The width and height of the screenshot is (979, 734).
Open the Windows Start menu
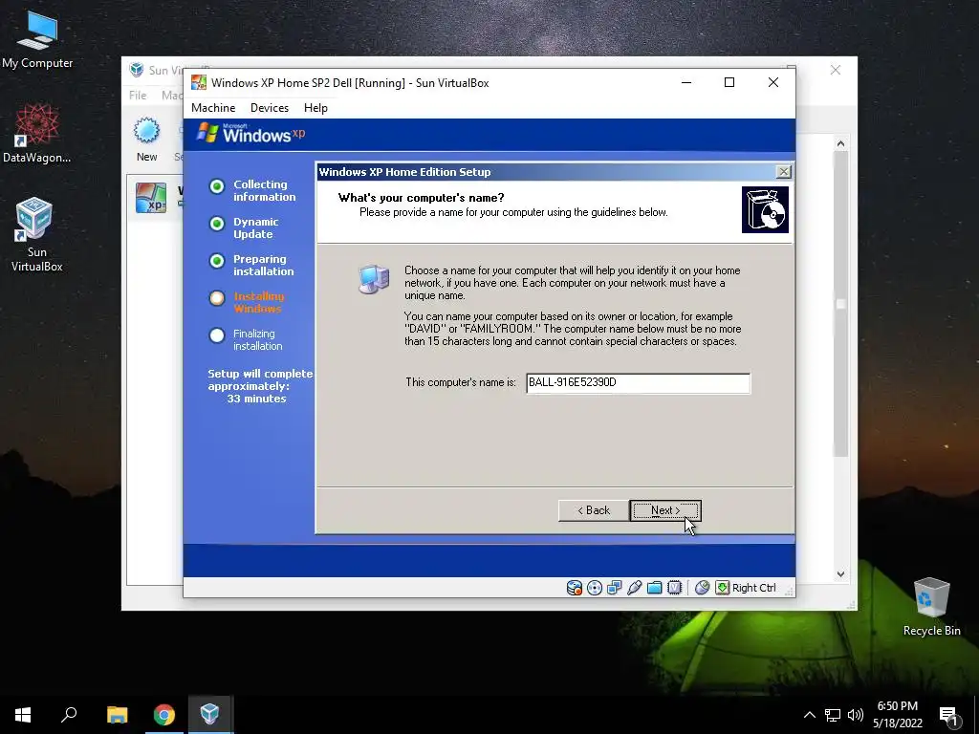23,715
